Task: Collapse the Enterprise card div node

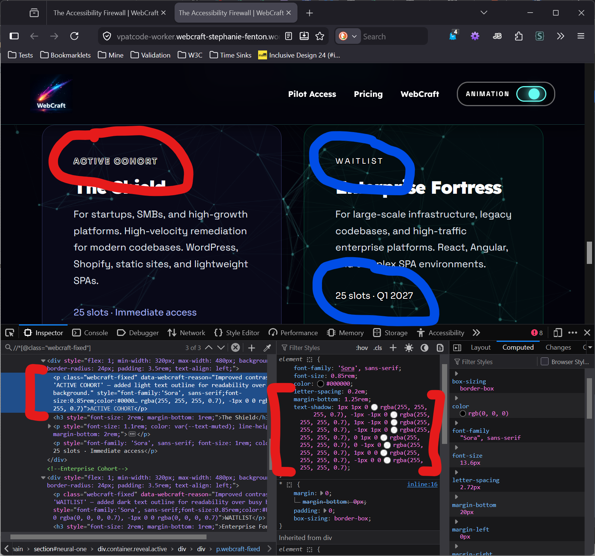Action: pos(43,478)
